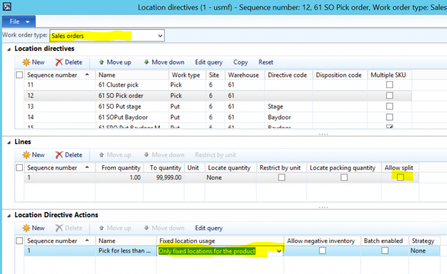Click the Copy button
Image resolution: width=447 pixels, height=274 pixels.
pos(241,62)
